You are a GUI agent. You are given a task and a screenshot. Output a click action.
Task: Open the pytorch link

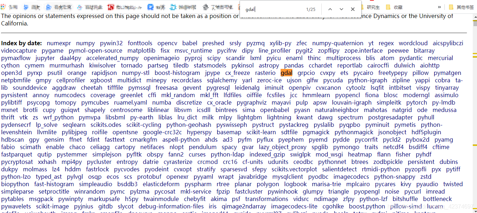[417, 102]
